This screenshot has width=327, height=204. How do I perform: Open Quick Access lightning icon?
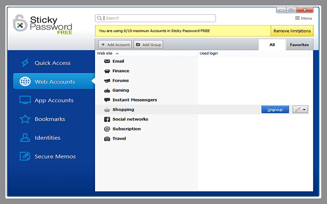[25, 63]
